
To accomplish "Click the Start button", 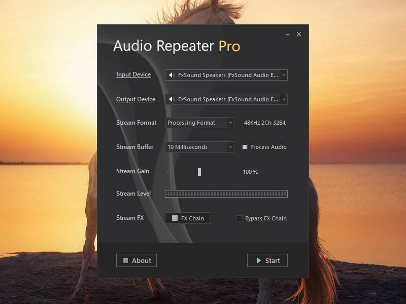I will (267, 260).
